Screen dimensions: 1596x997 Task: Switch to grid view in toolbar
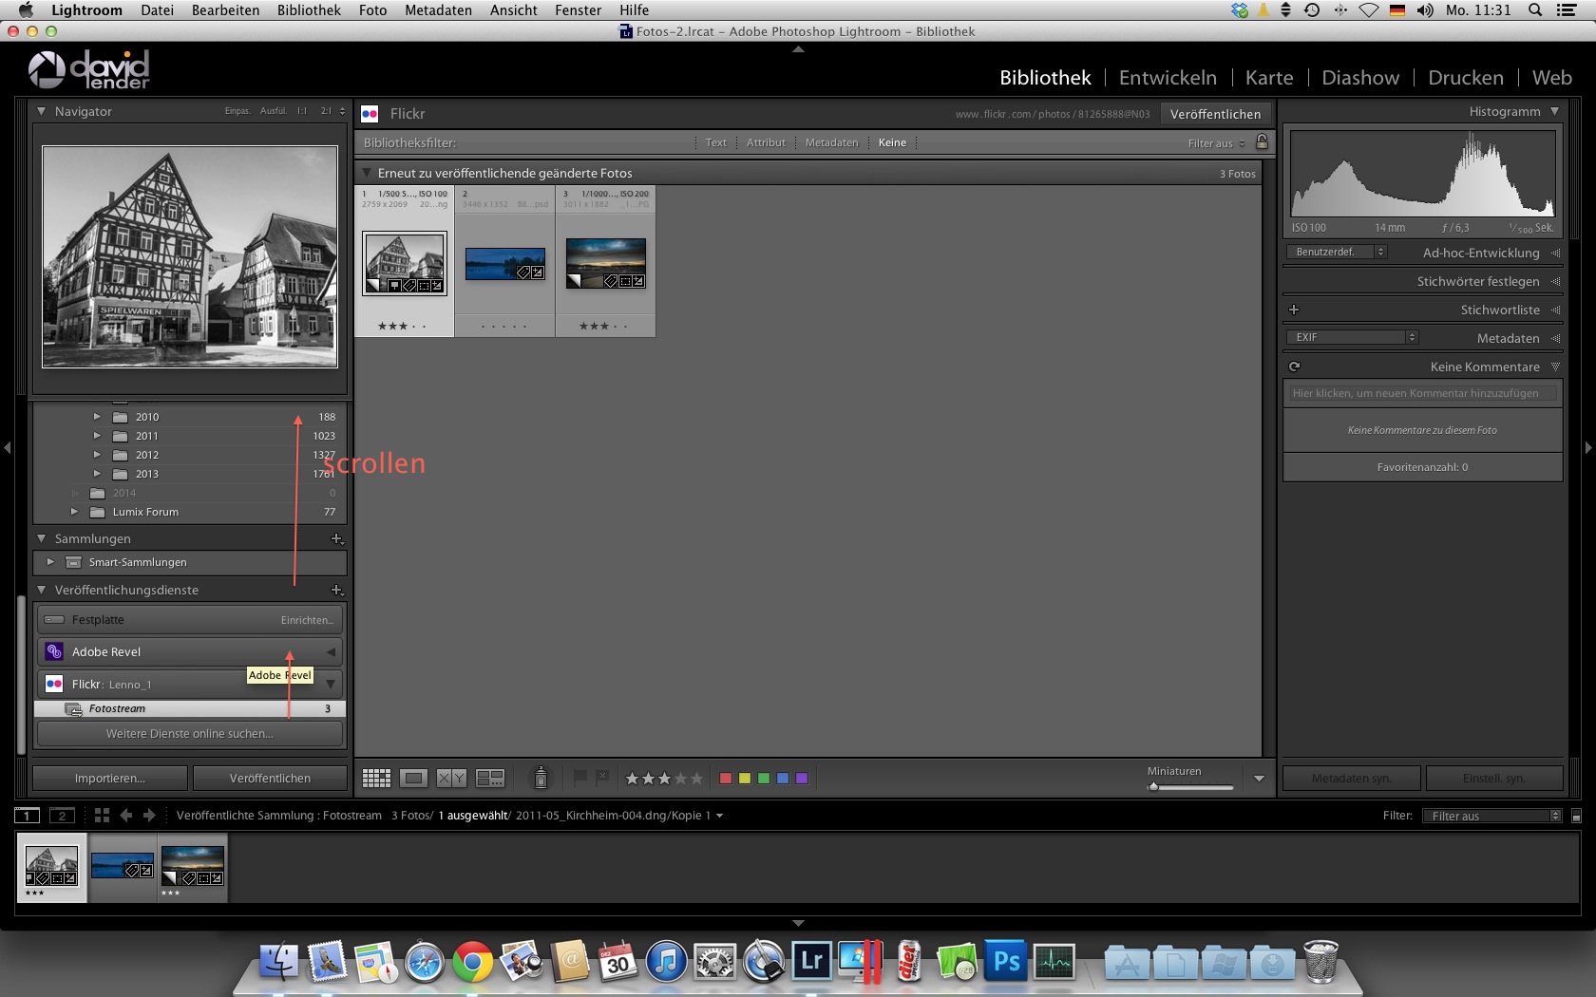click(376, 779)
